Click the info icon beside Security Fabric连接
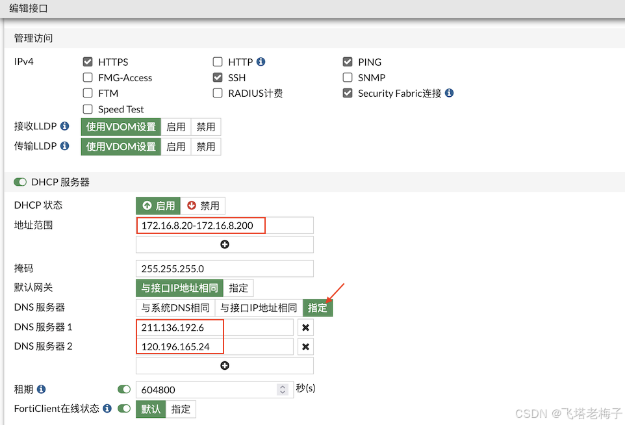 click(x=449, y=93)
